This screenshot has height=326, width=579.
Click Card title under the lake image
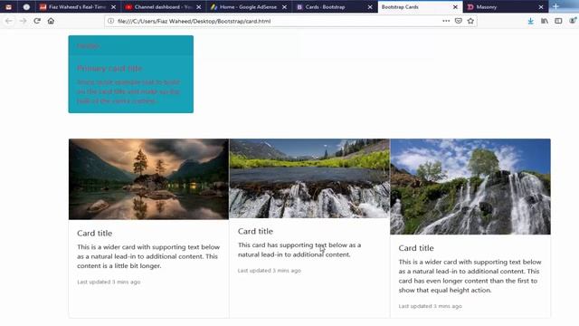(x=94, y=234)
